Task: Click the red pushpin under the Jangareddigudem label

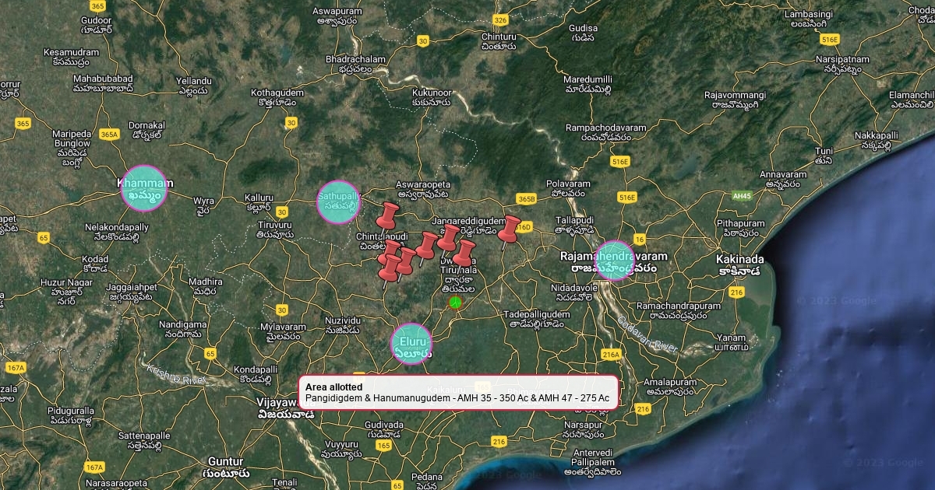Action: tap(448, 236)
